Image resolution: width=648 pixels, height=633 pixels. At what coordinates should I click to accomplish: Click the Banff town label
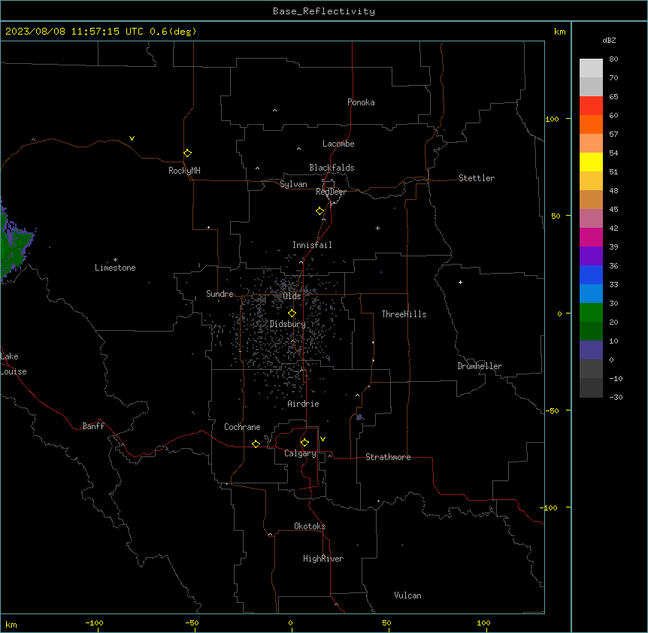tap(93, 426)
